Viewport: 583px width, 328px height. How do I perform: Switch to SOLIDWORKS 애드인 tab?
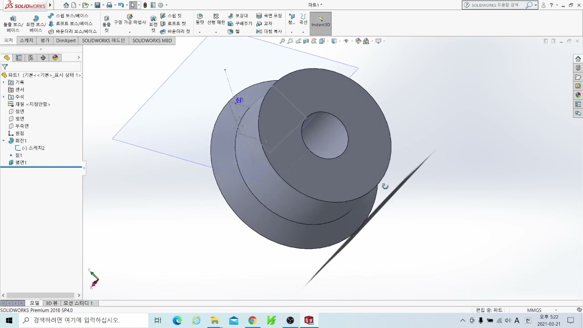pos(103,41)
